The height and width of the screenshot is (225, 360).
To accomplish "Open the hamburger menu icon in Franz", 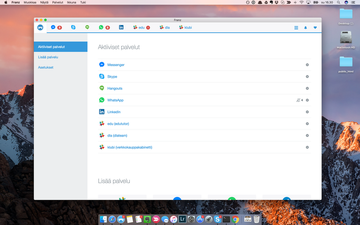I will [x=296, y=28].
